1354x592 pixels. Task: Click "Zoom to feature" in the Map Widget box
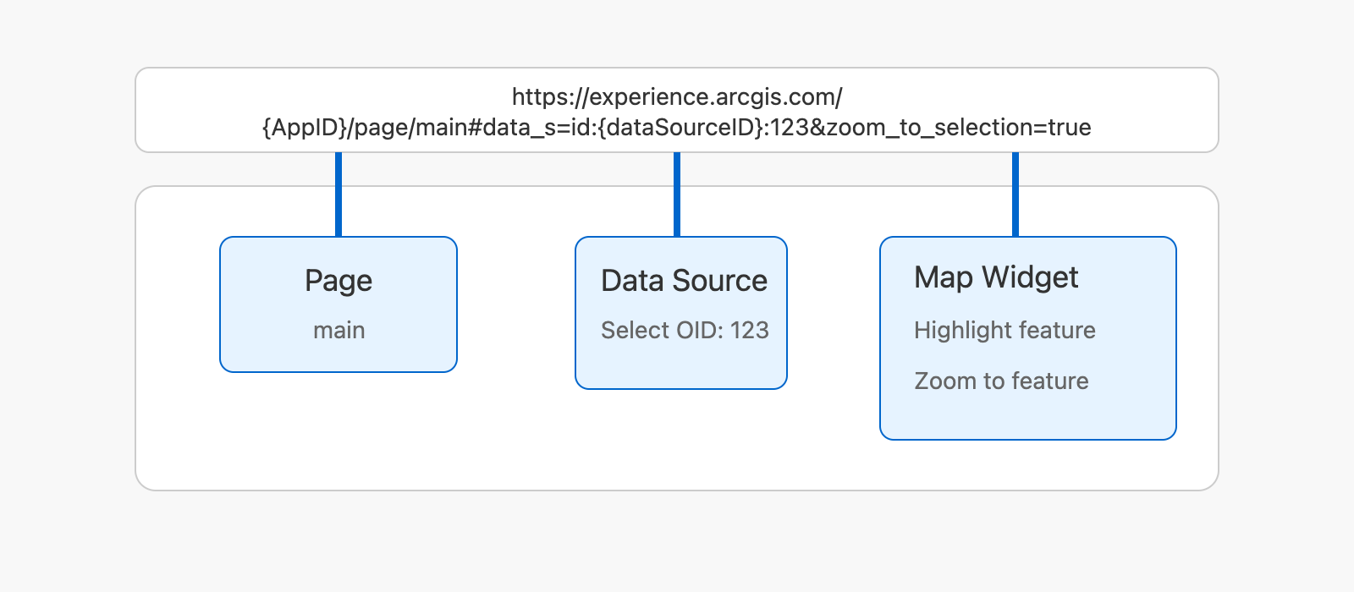pos(1001,381)
